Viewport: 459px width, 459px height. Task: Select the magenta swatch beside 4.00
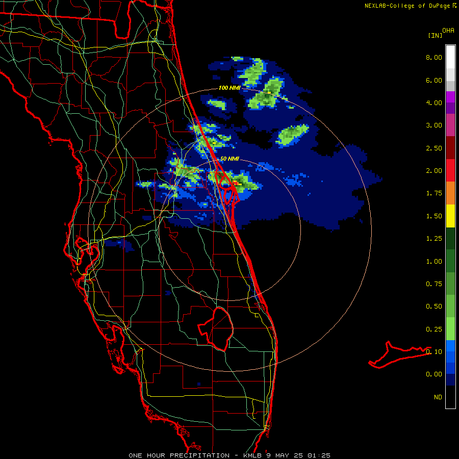(x=450, y=97)
